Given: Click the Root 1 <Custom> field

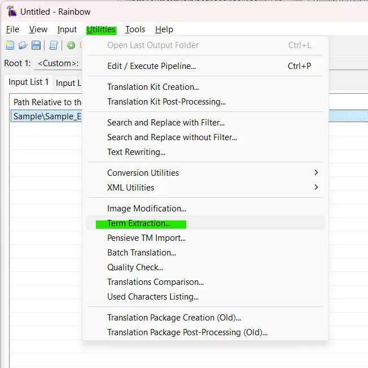Looking at the screenshot, I should coord(58,63).
